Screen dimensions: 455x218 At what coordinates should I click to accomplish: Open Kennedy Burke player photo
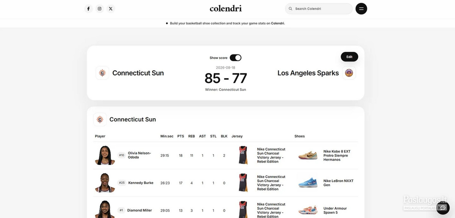pos(105,183)
